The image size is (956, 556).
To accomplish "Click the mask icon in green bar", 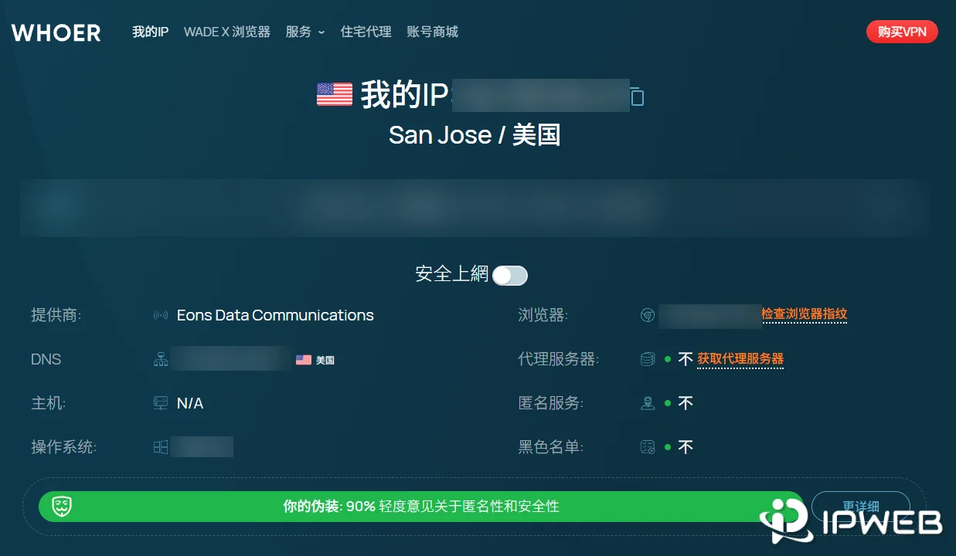I will 62,507.
